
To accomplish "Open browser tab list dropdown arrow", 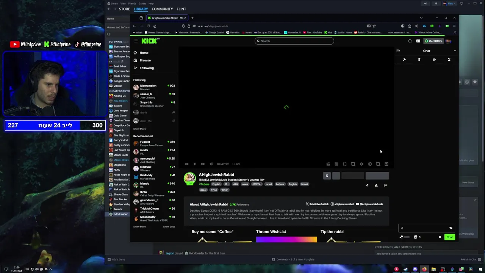I will (421, 18).
